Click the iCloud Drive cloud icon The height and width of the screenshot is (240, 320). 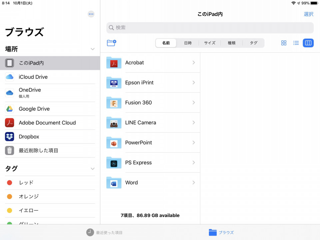coord(9,77)
